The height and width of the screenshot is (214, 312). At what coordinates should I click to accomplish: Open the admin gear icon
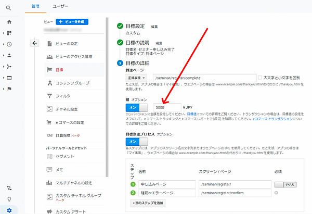[9, 209]
